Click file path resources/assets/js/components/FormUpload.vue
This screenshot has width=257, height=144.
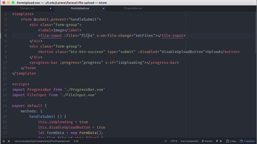(42, 141)
